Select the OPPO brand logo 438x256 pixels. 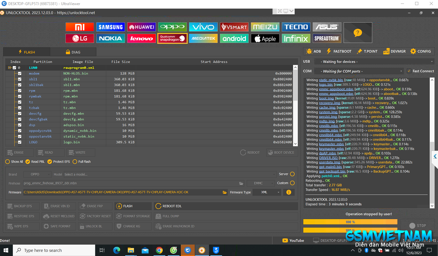172,27
